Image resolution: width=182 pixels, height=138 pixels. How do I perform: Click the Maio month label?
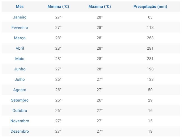(20, 59)
